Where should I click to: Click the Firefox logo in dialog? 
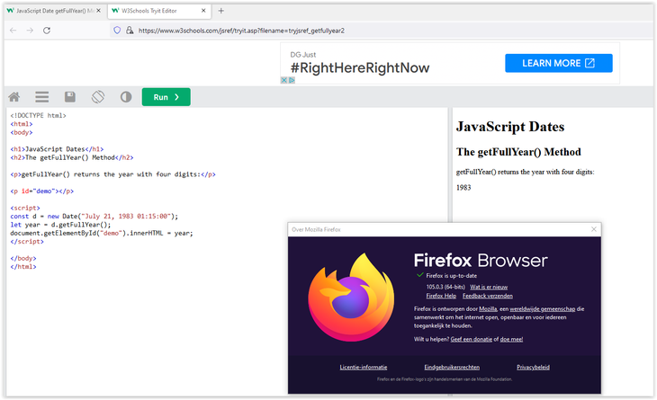pos(351,297)
